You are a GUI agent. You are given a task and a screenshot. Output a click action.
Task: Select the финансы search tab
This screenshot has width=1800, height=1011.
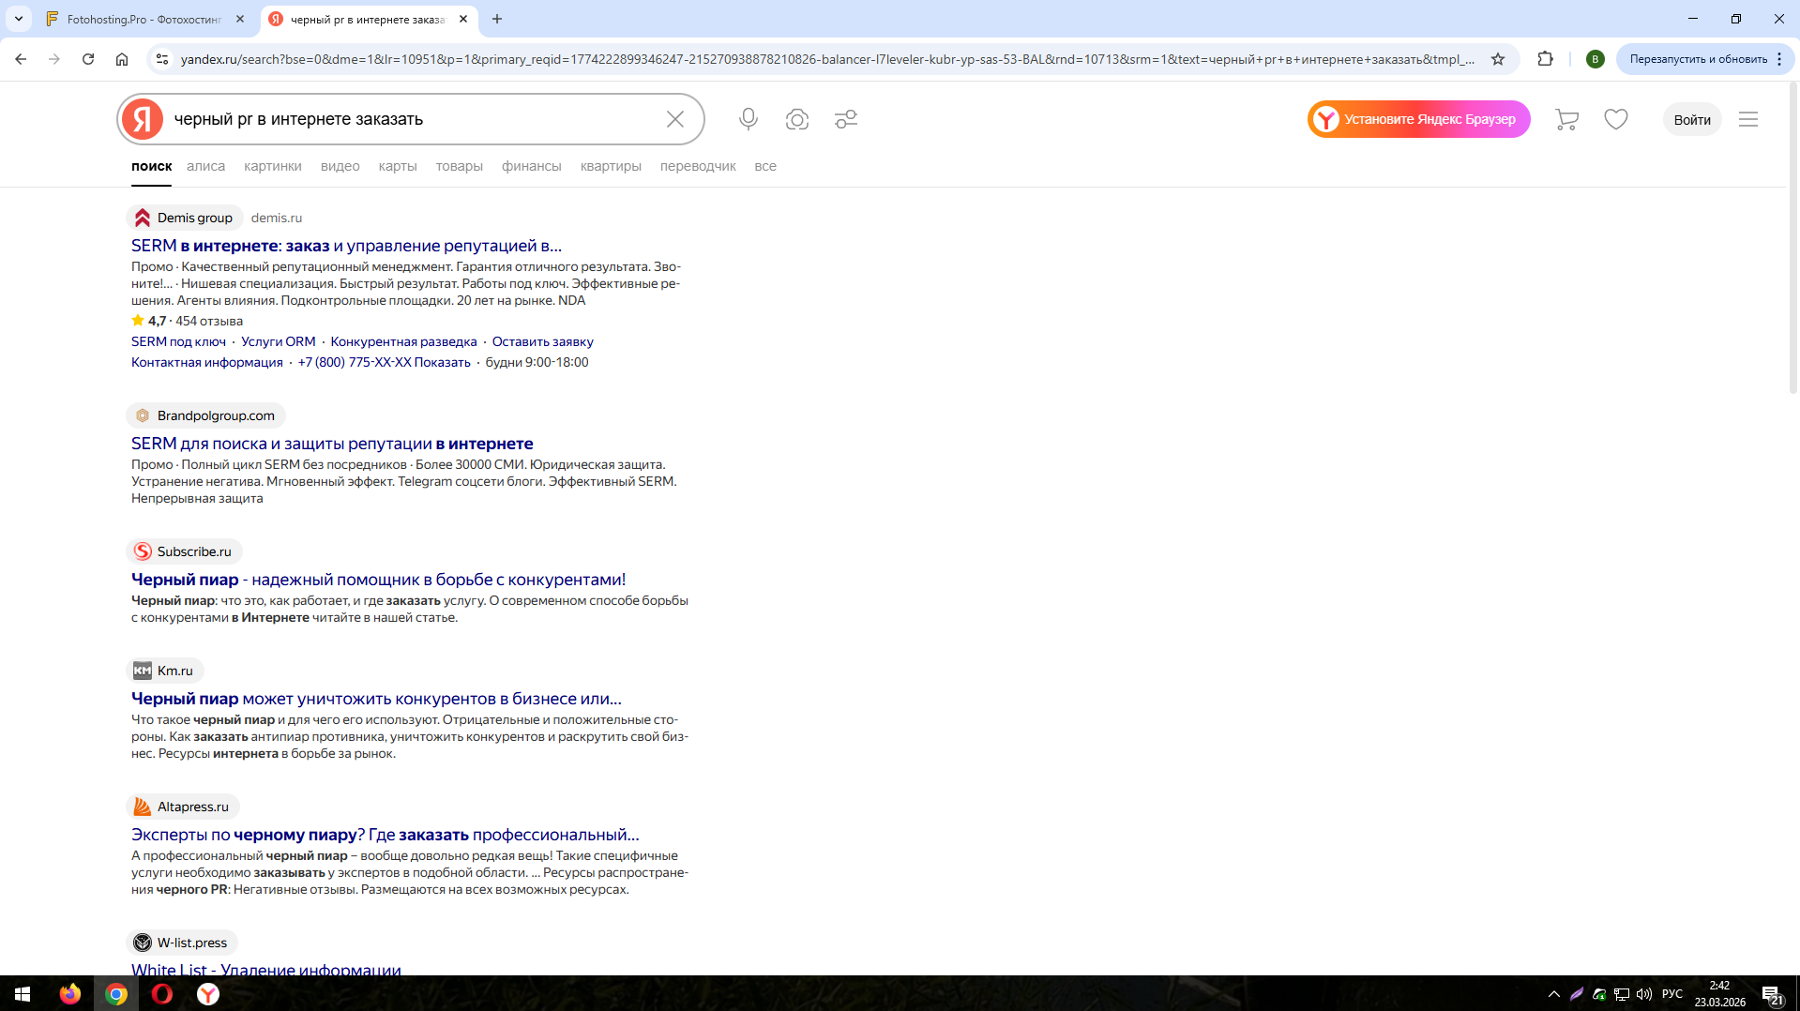pos(532,166)
